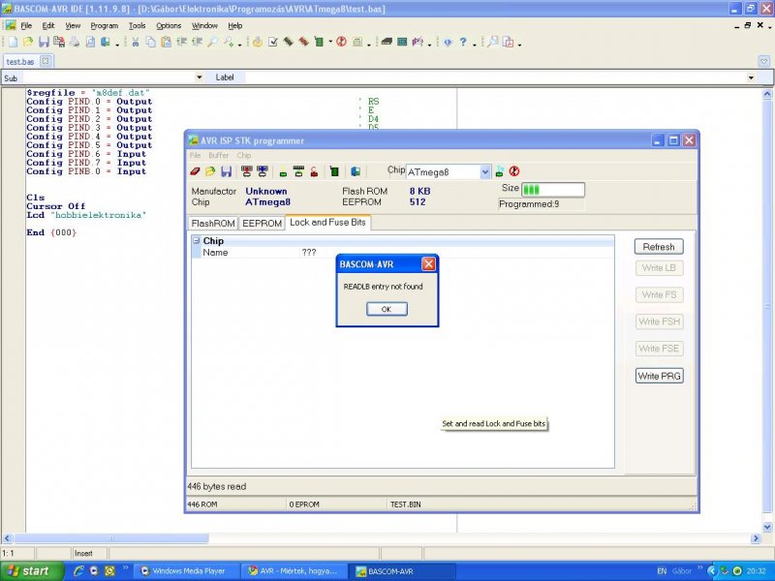Screen dimensions: 775x581
Task: Close the test.bas tab with its X
Action: (46, 61)
